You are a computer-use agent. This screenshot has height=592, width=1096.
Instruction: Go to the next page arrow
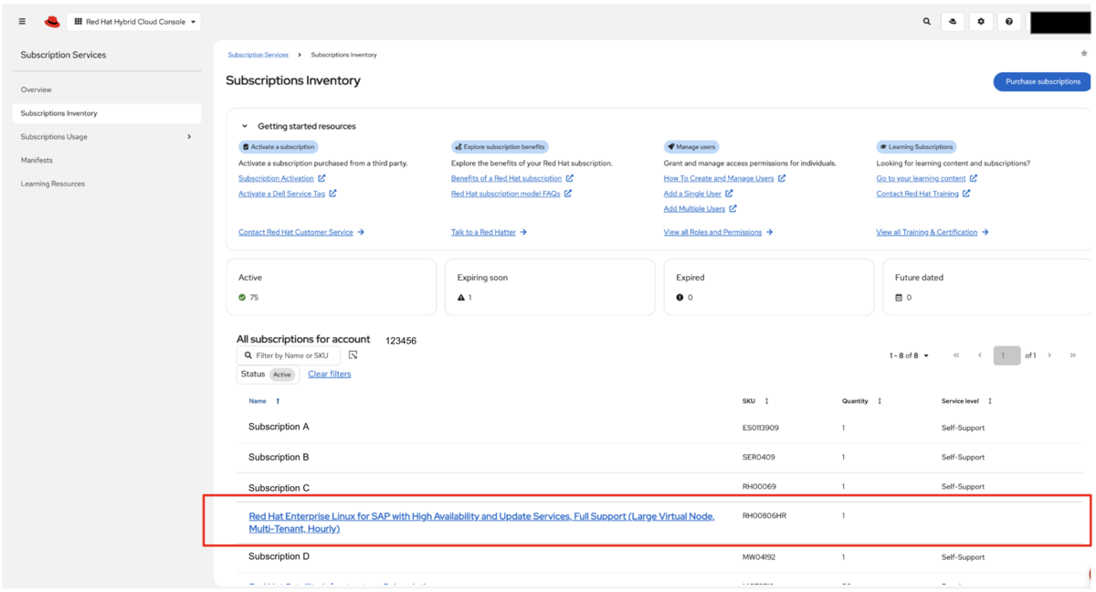(1049, 355)
